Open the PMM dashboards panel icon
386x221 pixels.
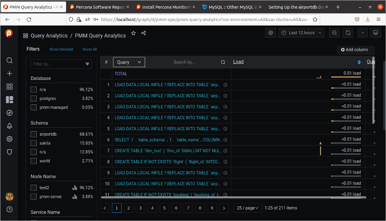click(9, 99)
